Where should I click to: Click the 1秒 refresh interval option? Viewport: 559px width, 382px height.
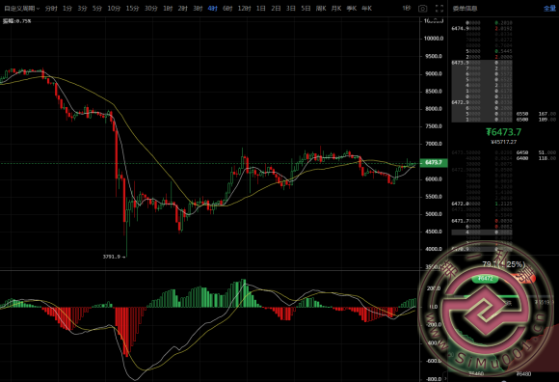(x=407, y=9)
